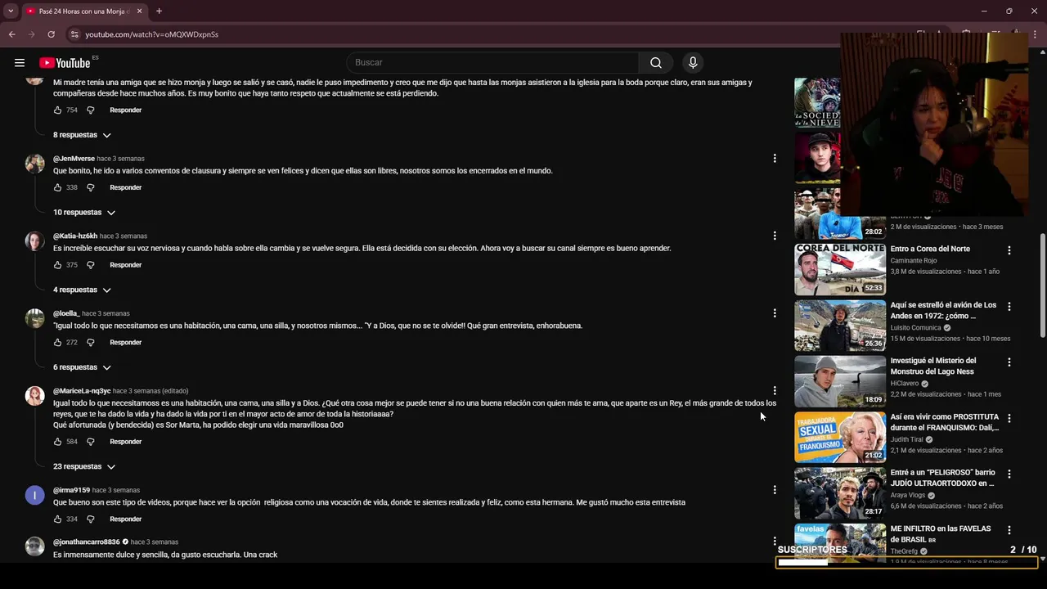Reply to @Katia-hz6kh with Responder
Viewport: 1047px width, 589px height.
point(126,265)
